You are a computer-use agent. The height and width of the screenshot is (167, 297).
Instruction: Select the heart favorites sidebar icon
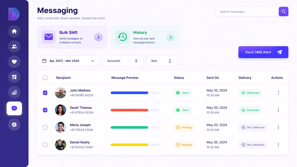click(x=14, y=62)
